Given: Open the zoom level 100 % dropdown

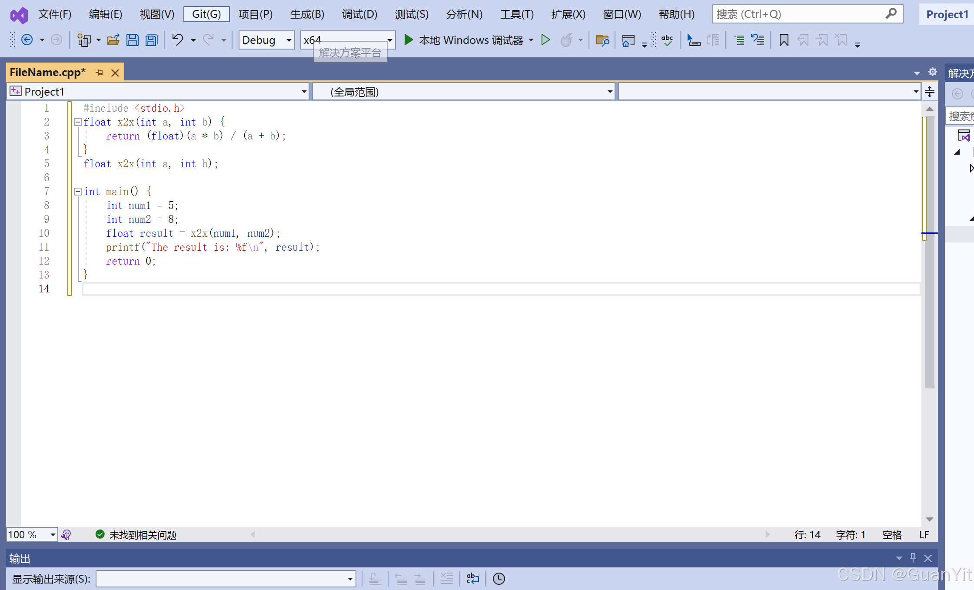Looking at the screenshot, I should click(x=53, y=534).
